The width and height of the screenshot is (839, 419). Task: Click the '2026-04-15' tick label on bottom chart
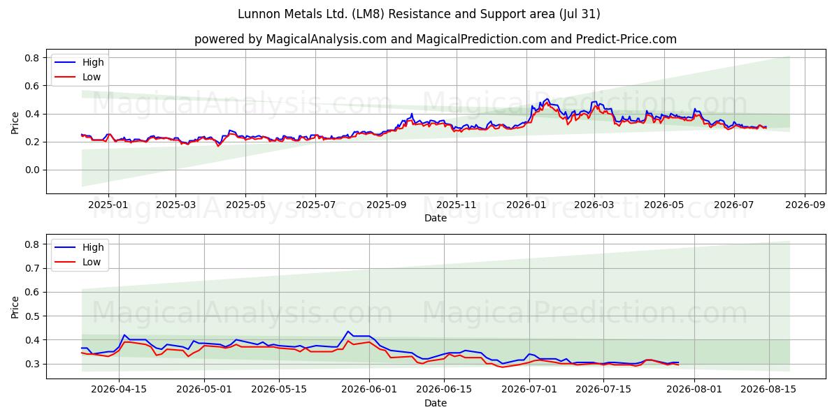tap(119, 390)
